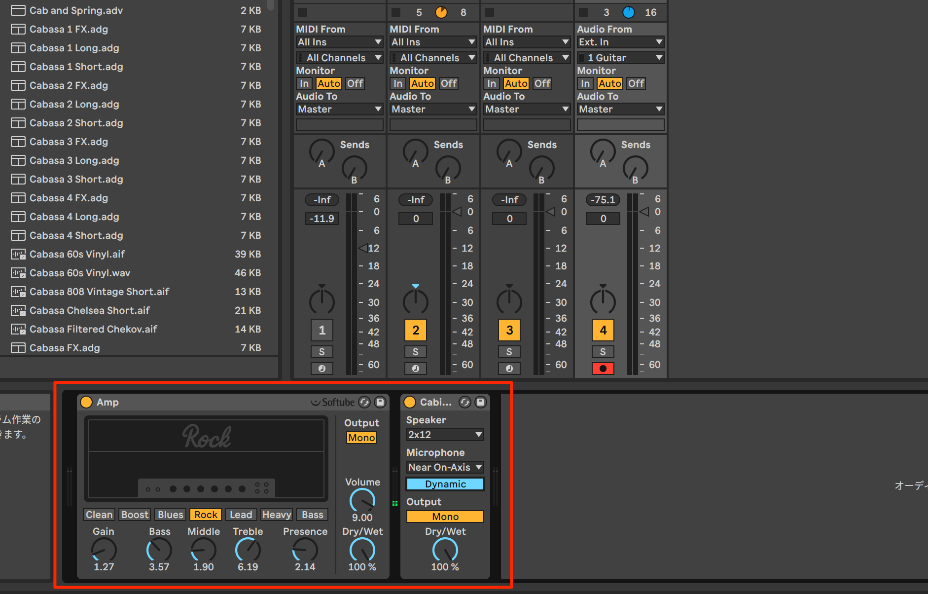Viewport: 928px width, 594px height.
Task: Open Cabinet hot-swap preset button
Action: click(x=465, y=402)
